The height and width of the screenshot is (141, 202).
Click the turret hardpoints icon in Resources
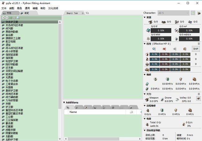click(150, 22)
